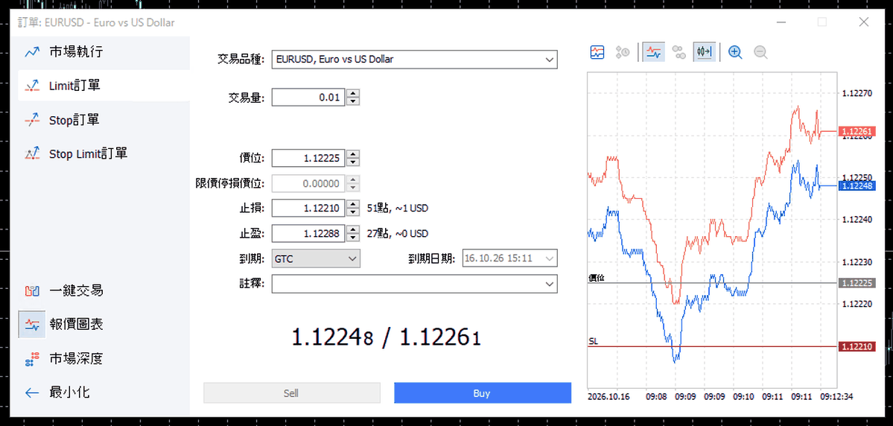Viewport: 893px width, 426px height.
Task: Increase 止損 with the up arrow
Action: [353, 205]
